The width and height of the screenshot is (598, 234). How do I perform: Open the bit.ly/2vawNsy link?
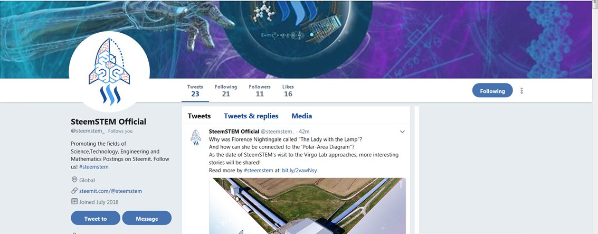pyautogui.click(x=299, y=171)
